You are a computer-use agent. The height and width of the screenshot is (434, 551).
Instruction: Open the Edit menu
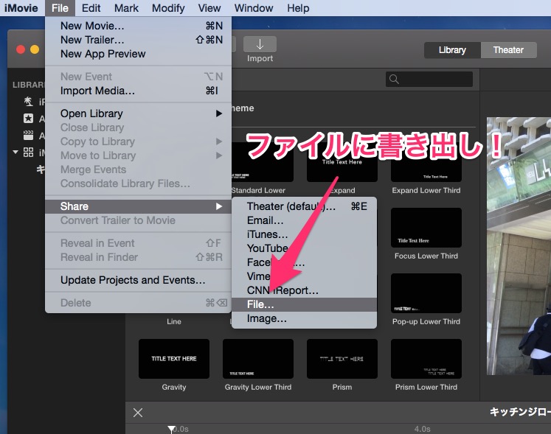click(91, 7)
